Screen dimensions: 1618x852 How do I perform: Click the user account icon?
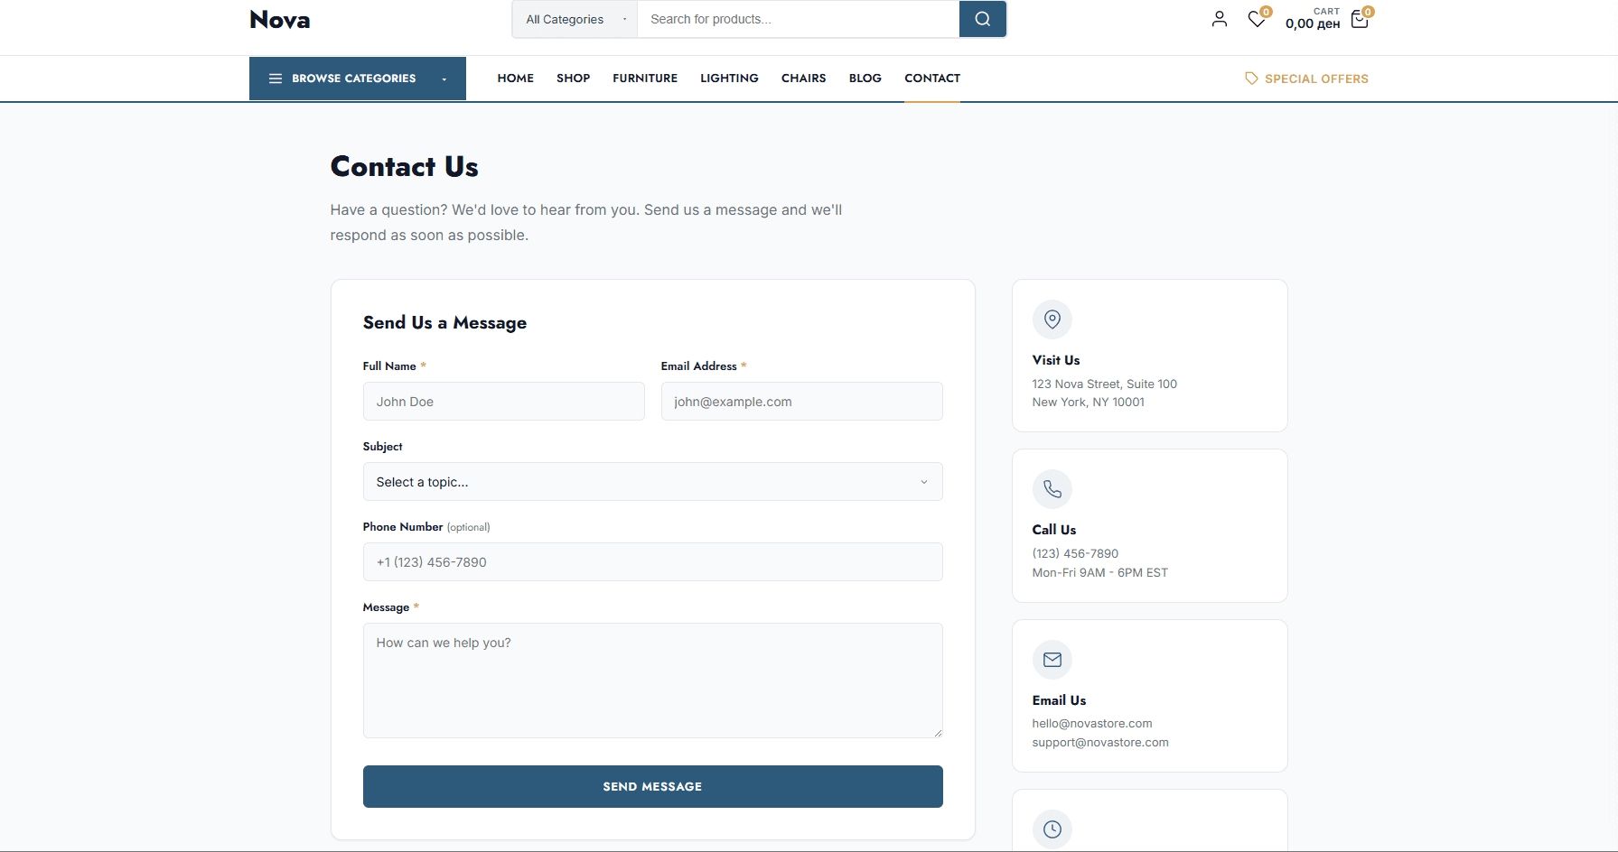coord(1219,18)
